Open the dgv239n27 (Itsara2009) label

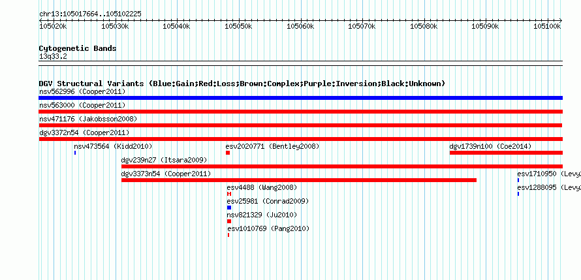click(x=164, y=160)
